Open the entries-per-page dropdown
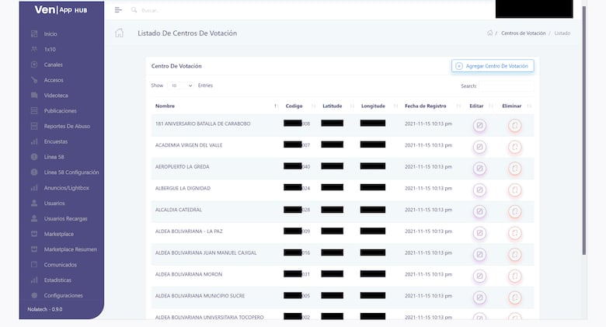606x327 pixels. 179,85
